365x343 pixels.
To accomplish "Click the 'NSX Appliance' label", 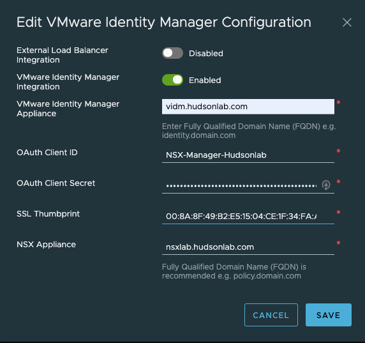I will (x=46, y=245).
